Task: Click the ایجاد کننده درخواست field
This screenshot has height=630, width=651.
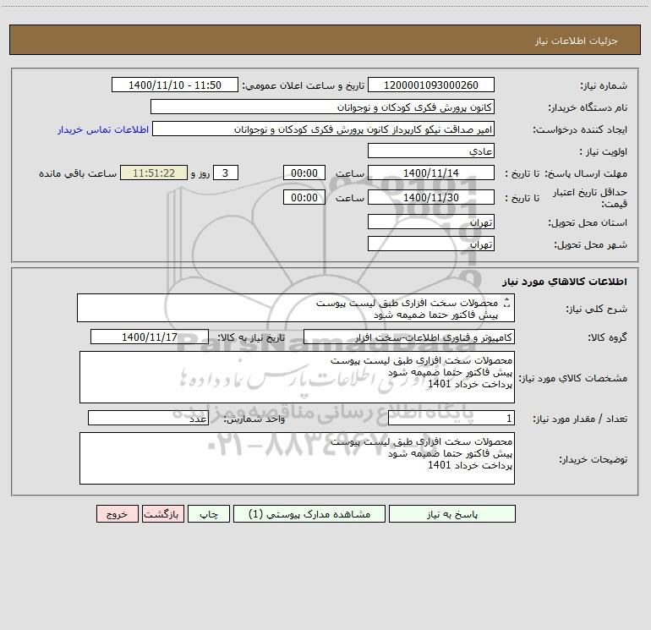Action: pos(323,129)
